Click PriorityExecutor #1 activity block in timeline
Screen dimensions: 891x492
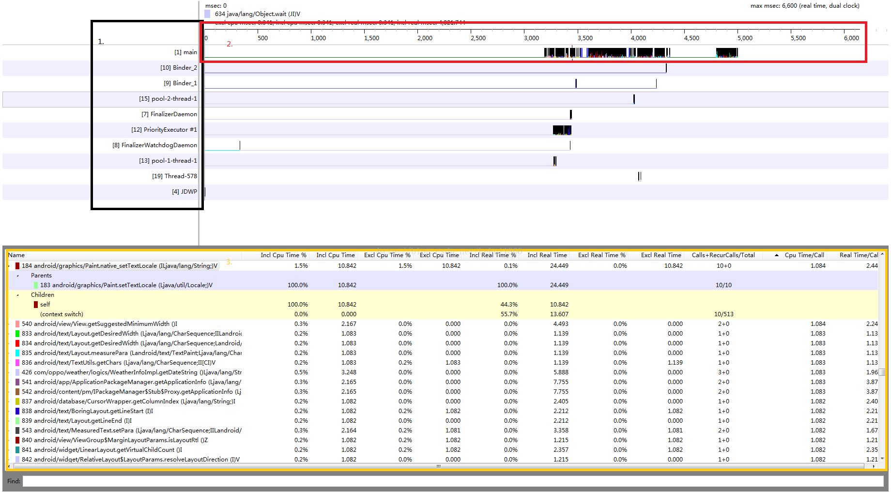tap(562, 130)
